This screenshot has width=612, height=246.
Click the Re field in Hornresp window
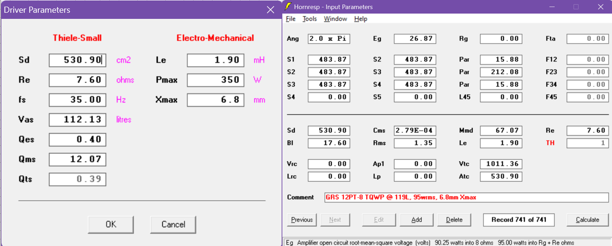[587, 131]
